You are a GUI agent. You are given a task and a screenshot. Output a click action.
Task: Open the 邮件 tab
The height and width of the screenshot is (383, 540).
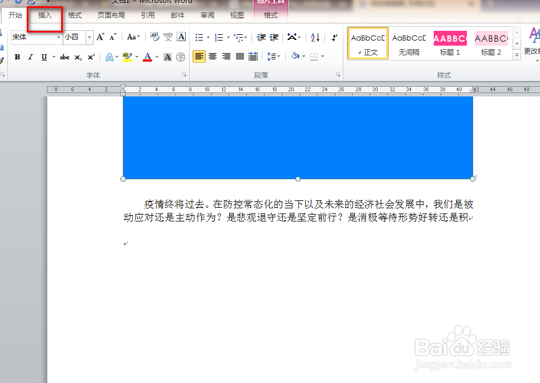(178, 15)
